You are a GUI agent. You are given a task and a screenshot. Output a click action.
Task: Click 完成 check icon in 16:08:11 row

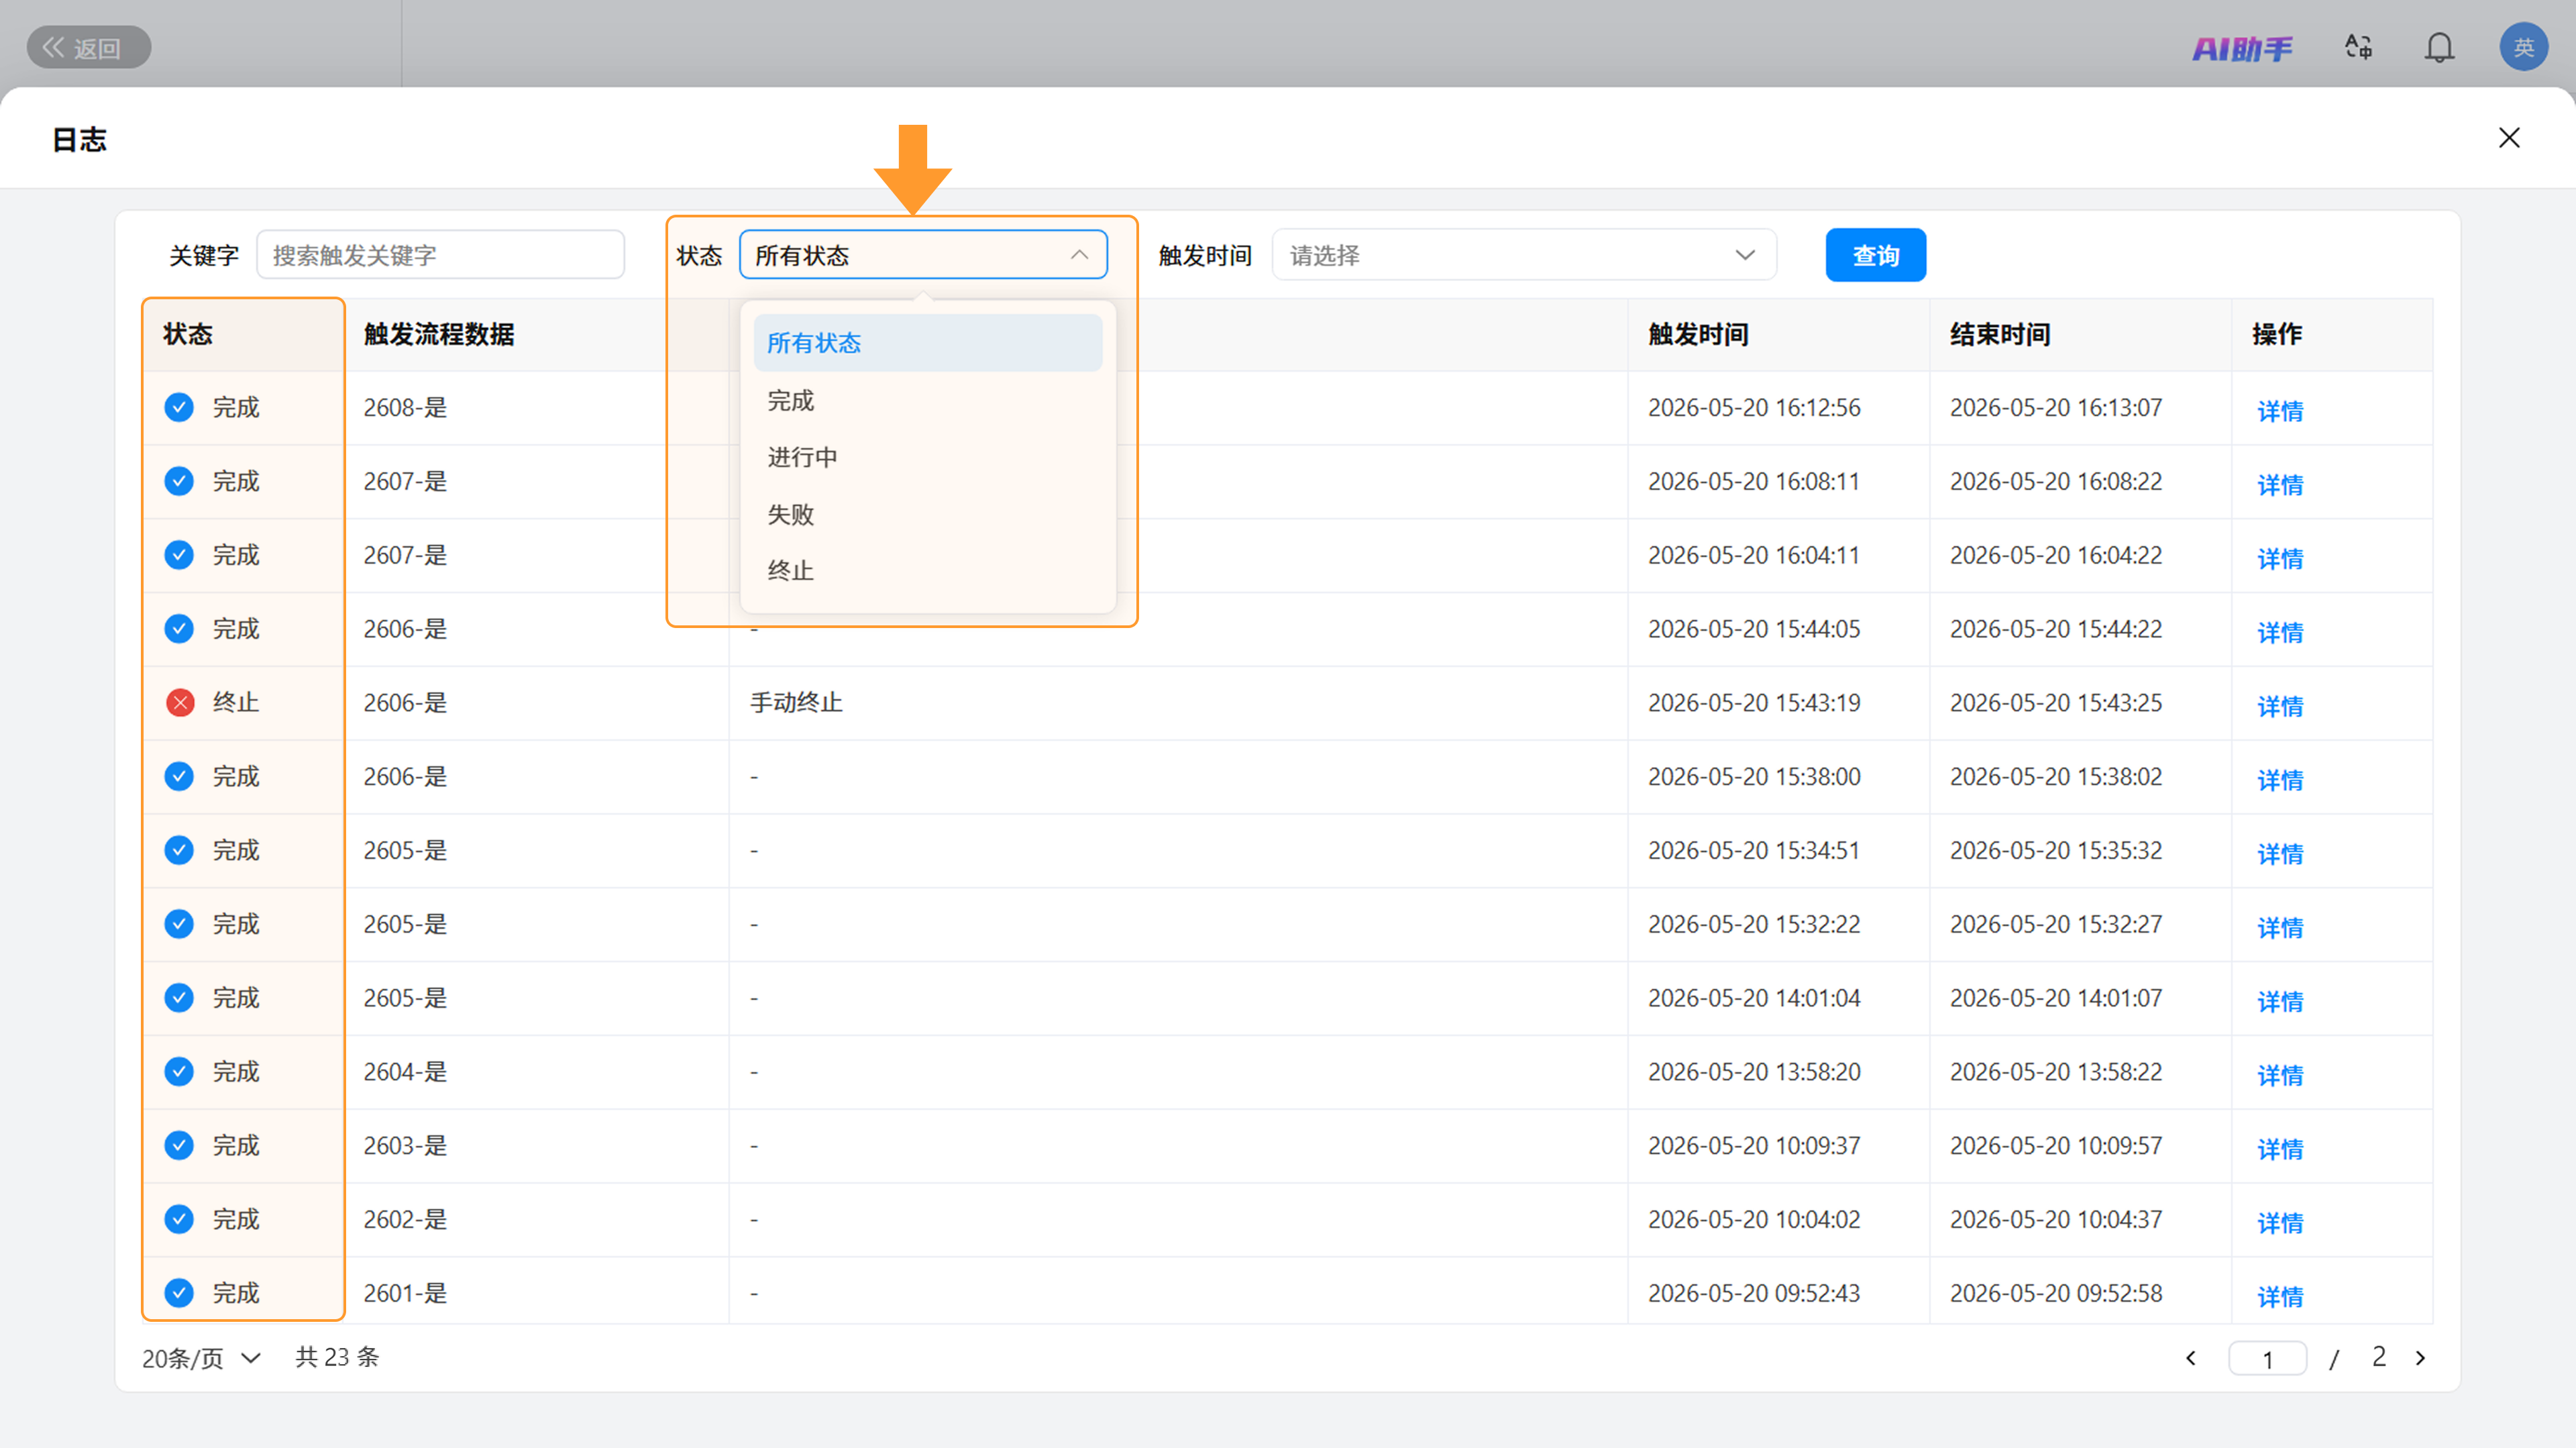coord(179,481)
